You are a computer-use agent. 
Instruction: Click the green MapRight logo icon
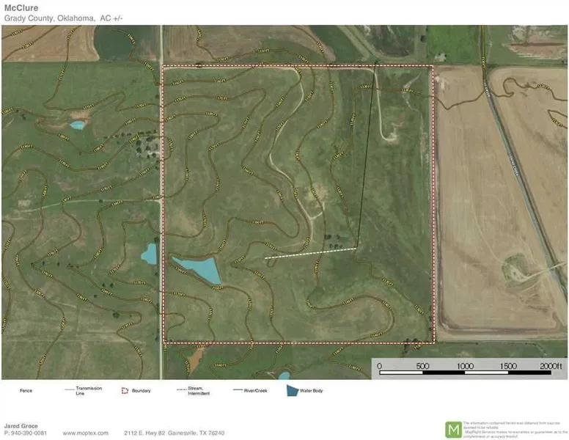(454, 429)
